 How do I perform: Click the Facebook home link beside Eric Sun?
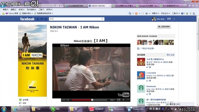tap(169, 19)
